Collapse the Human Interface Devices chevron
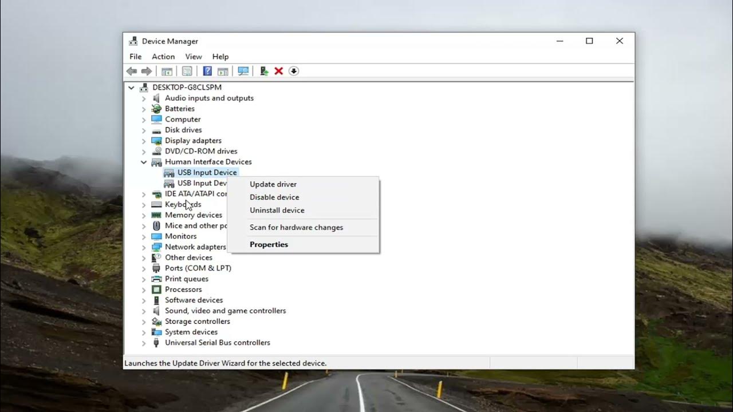Screen dimensions: 733x412 [144, 162]
